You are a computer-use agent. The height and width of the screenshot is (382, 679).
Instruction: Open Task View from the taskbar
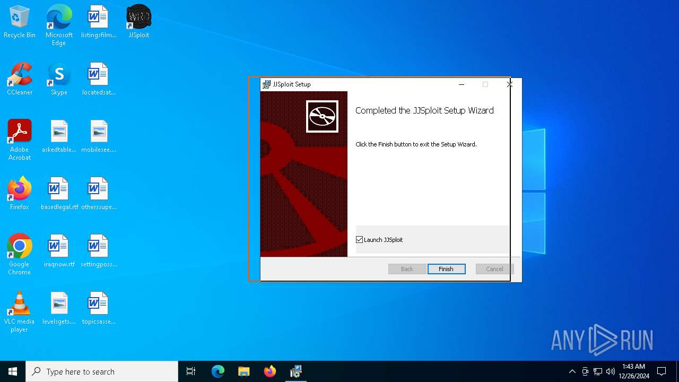pos(191,371)
